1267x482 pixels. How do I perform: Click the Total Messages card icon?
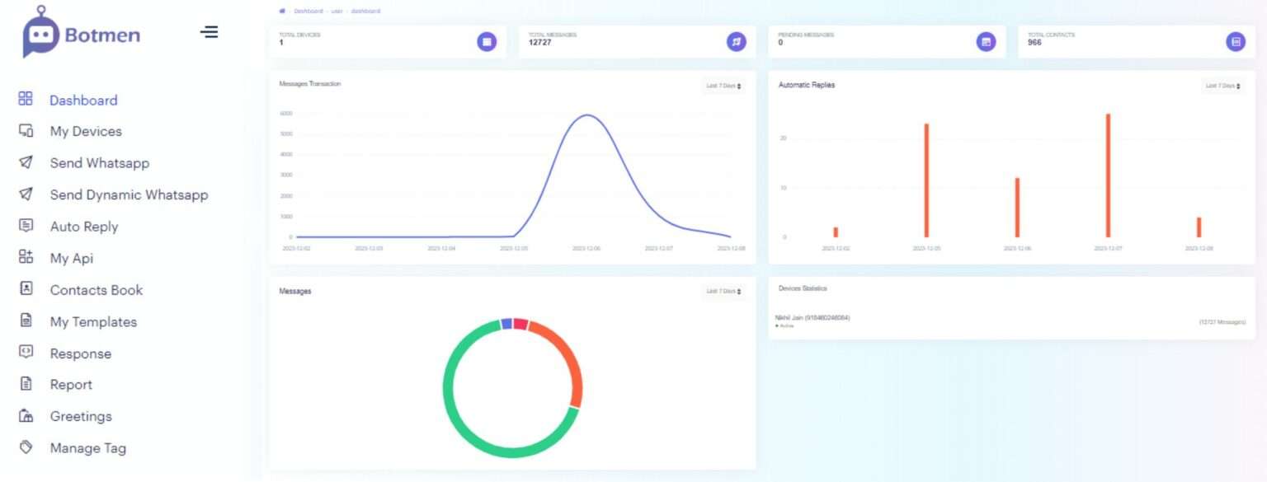[736, 41]
